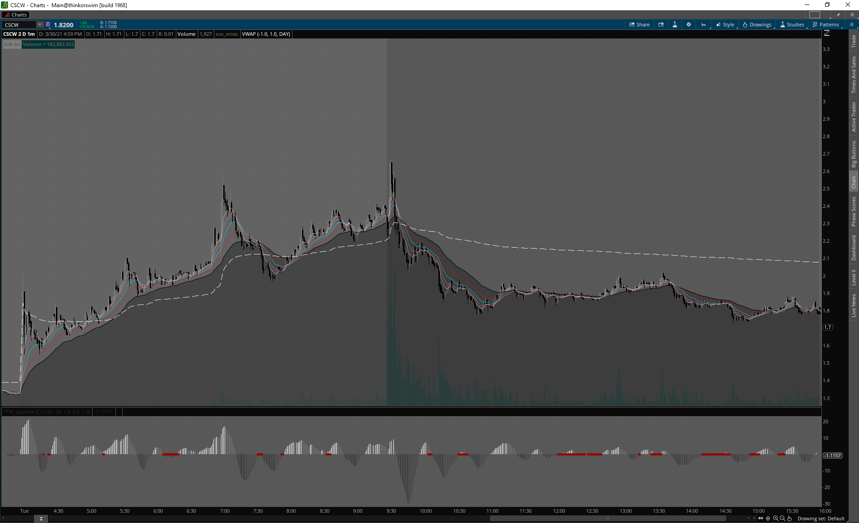Open the Drawings menu
859x523 pixels.
pos(757,25)
